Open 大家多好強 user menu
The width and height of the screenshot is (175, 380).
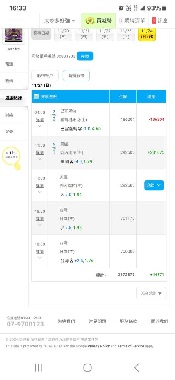59,21
